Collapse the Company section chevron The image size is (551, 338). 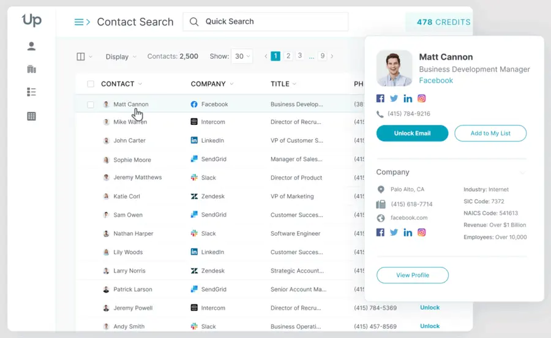pos(523,173)
